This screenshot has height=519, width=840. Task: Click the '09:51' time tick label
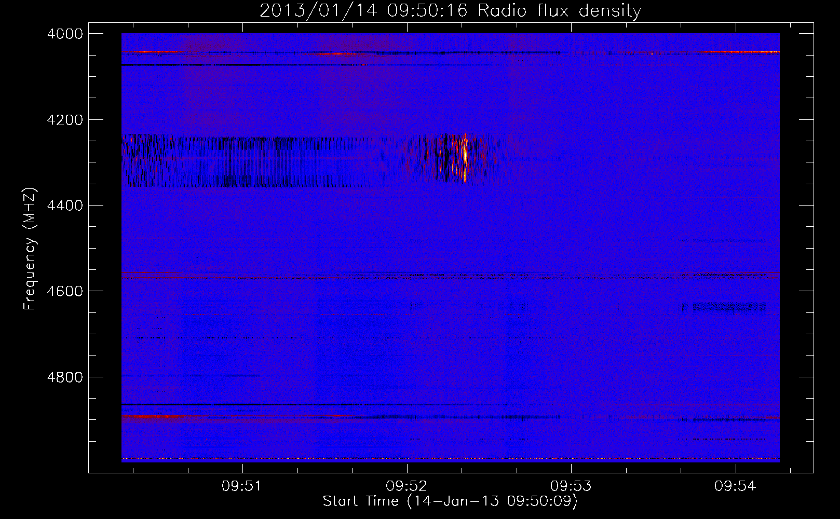[x=241, y=486]
